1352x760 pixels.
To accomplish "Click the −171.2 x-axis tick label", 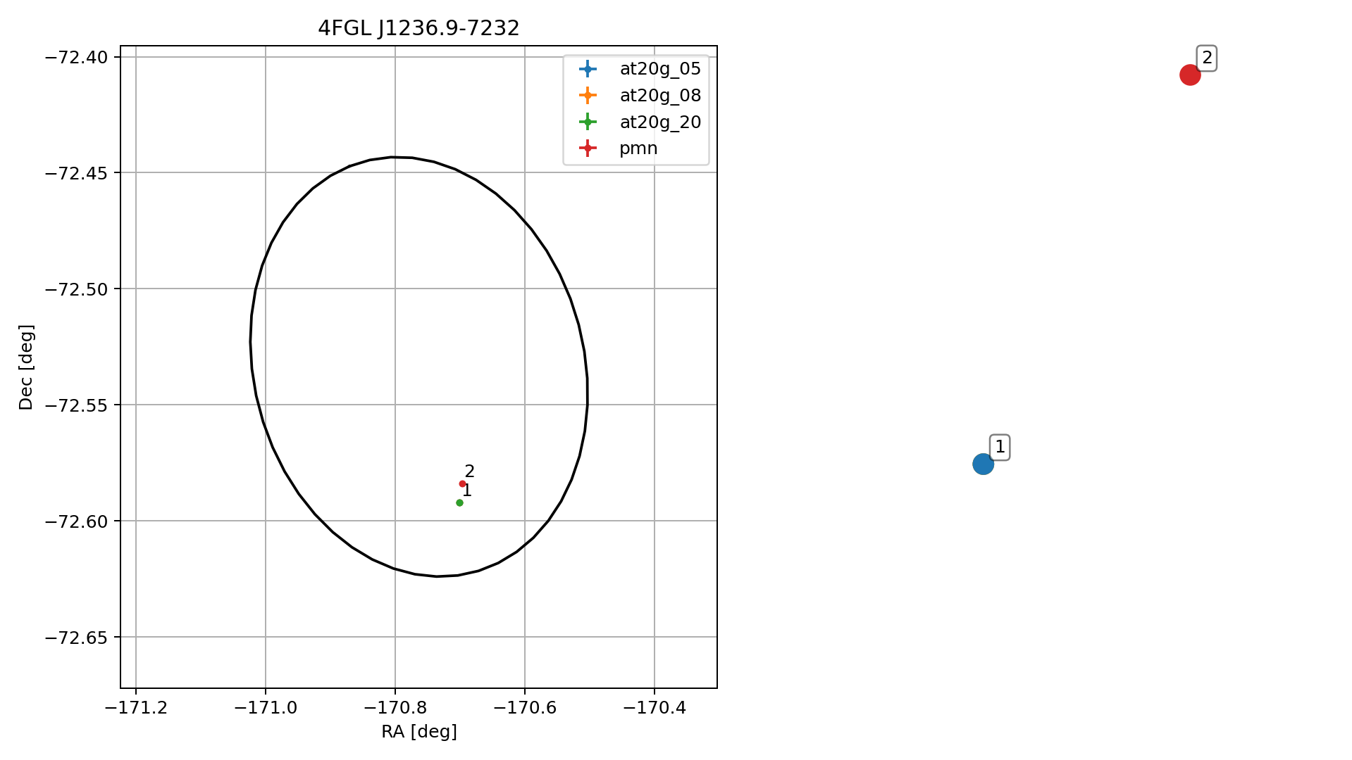I will 136,708.
